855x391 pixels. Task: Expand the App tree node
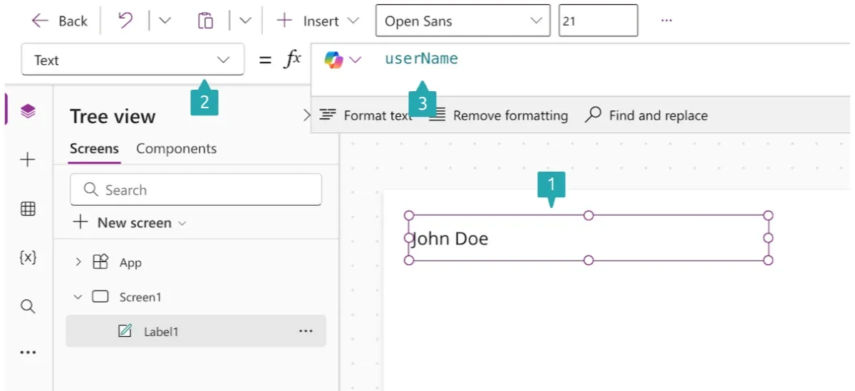pyautogui.click(x=78, y=262)
